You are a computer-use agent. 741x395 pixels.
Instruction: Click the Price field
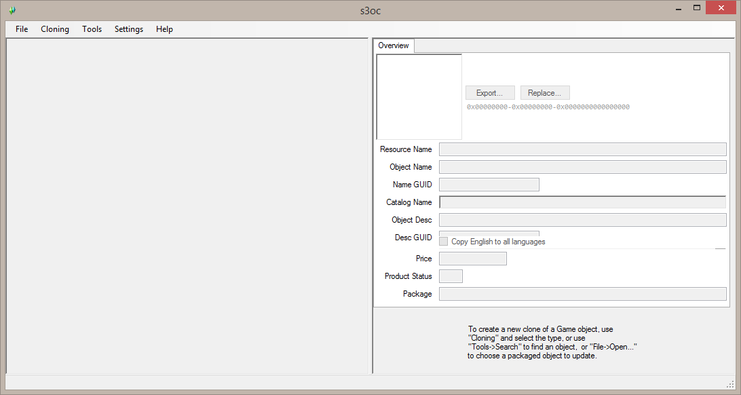point(473,259)
